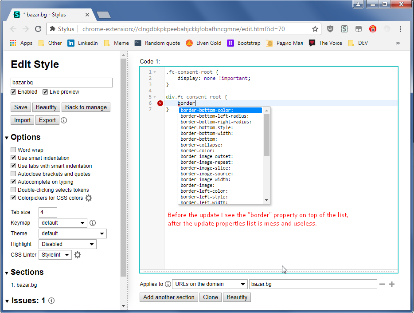Open the 'URLs on the domain' dropdown
This screenshot has width=414, height=313.
point(209,284)
